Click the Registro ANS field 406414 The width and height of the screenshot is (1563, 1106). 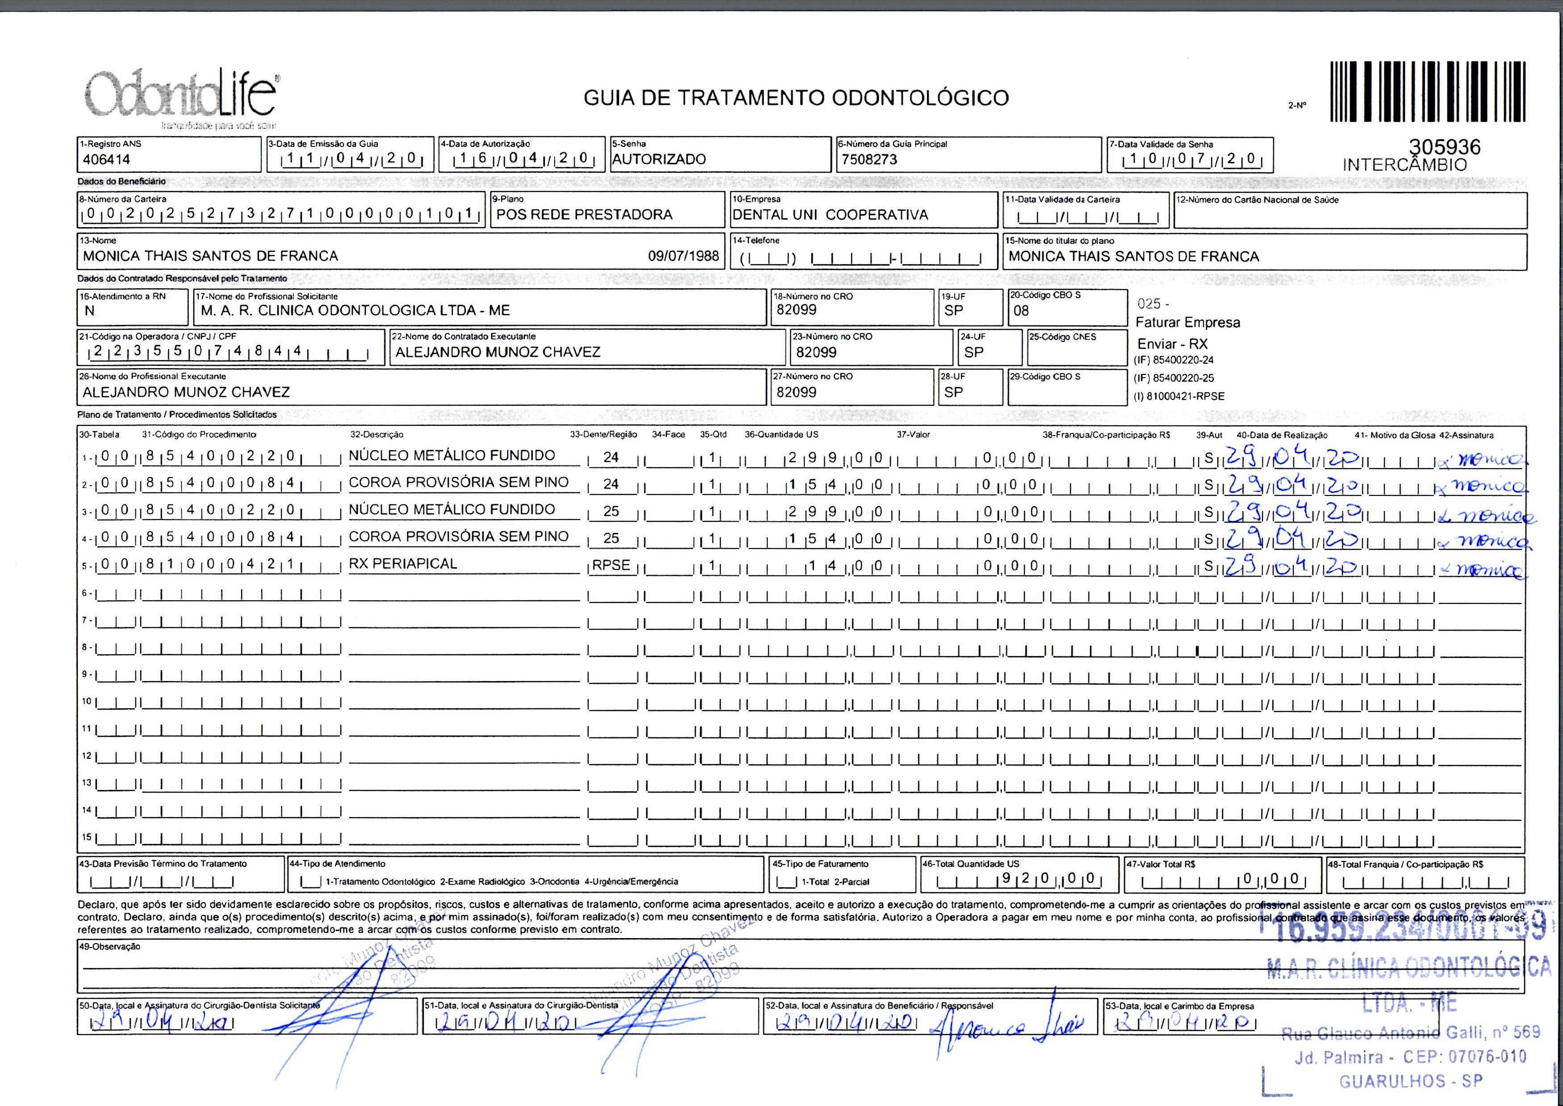tap(106, 160)
